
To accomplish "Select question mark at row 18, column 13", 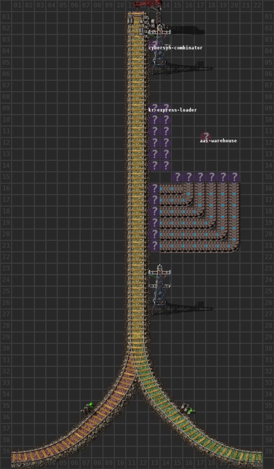I will click(154, 211).
